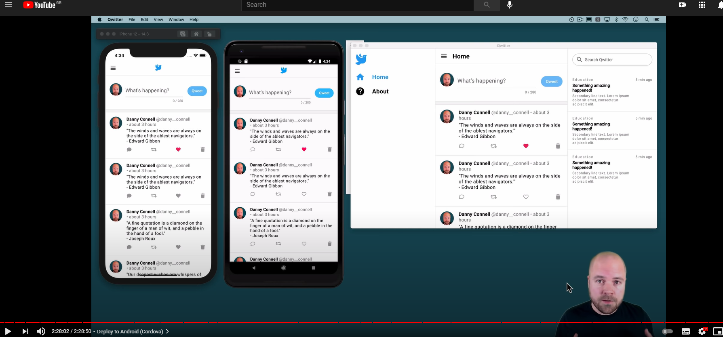723x337 pixels.
Task: Click the iPhone simulator toolbar Home button
Action: click(x=196, y=34)
